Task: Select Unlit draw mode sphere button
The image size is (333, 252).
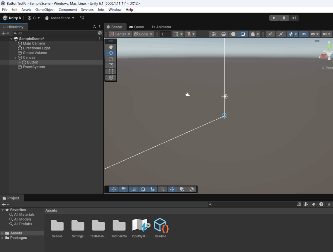Action: coord(233,34)
